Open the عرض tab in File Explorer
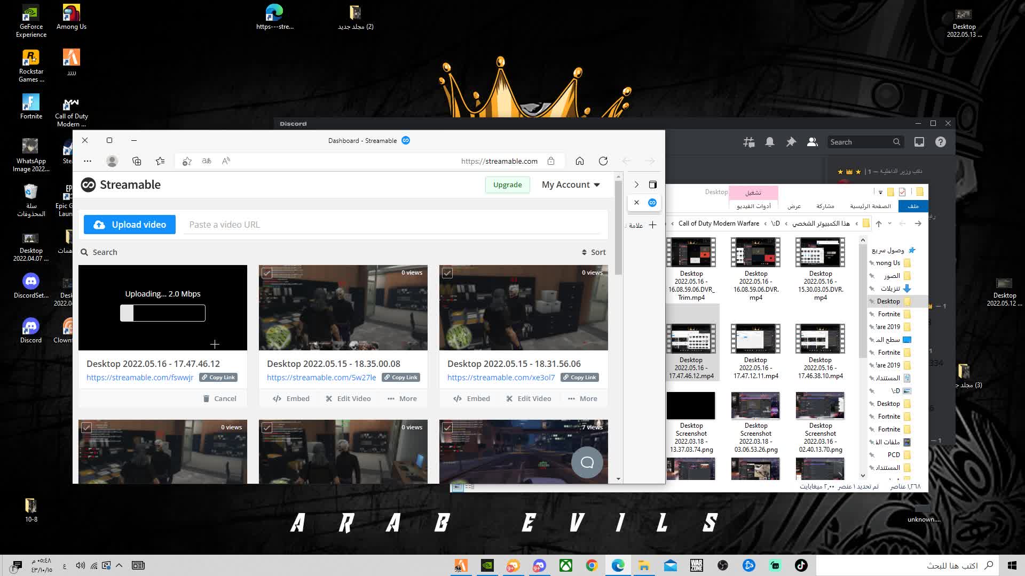The width and height of the screenshot is (1025, 576). pyautogui.click(x=794, y=206)
